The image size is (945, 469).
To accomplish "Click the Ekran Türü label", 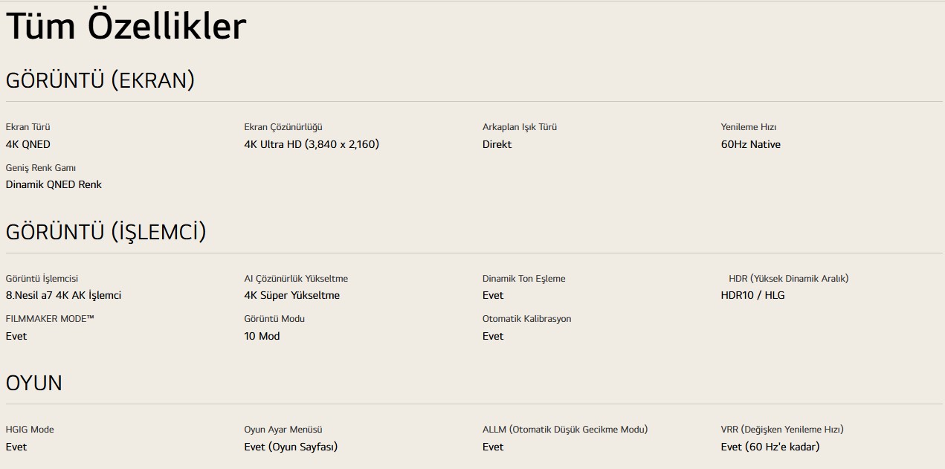I will click(x=28, y=127).
